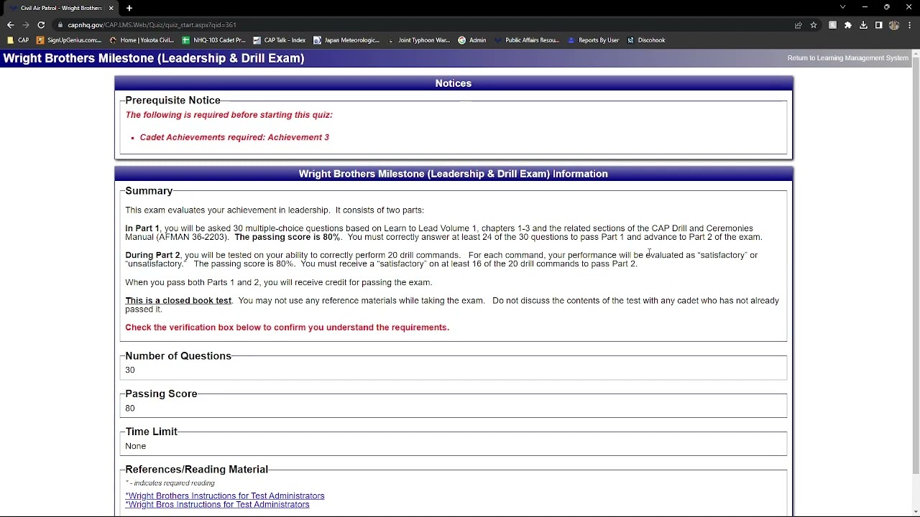Open the Home | Yokota Civil bookmark
This screenshot has width=920, height=517.
(142, 40)
